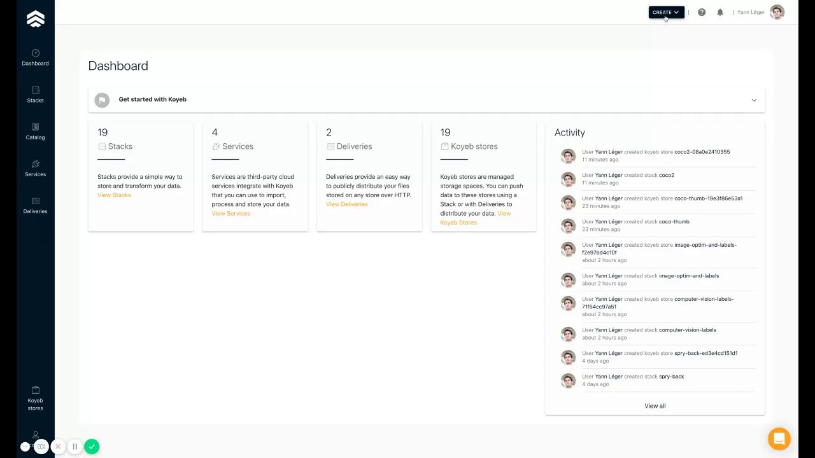
Task: Open the orange chat widget
Action: 779,439
